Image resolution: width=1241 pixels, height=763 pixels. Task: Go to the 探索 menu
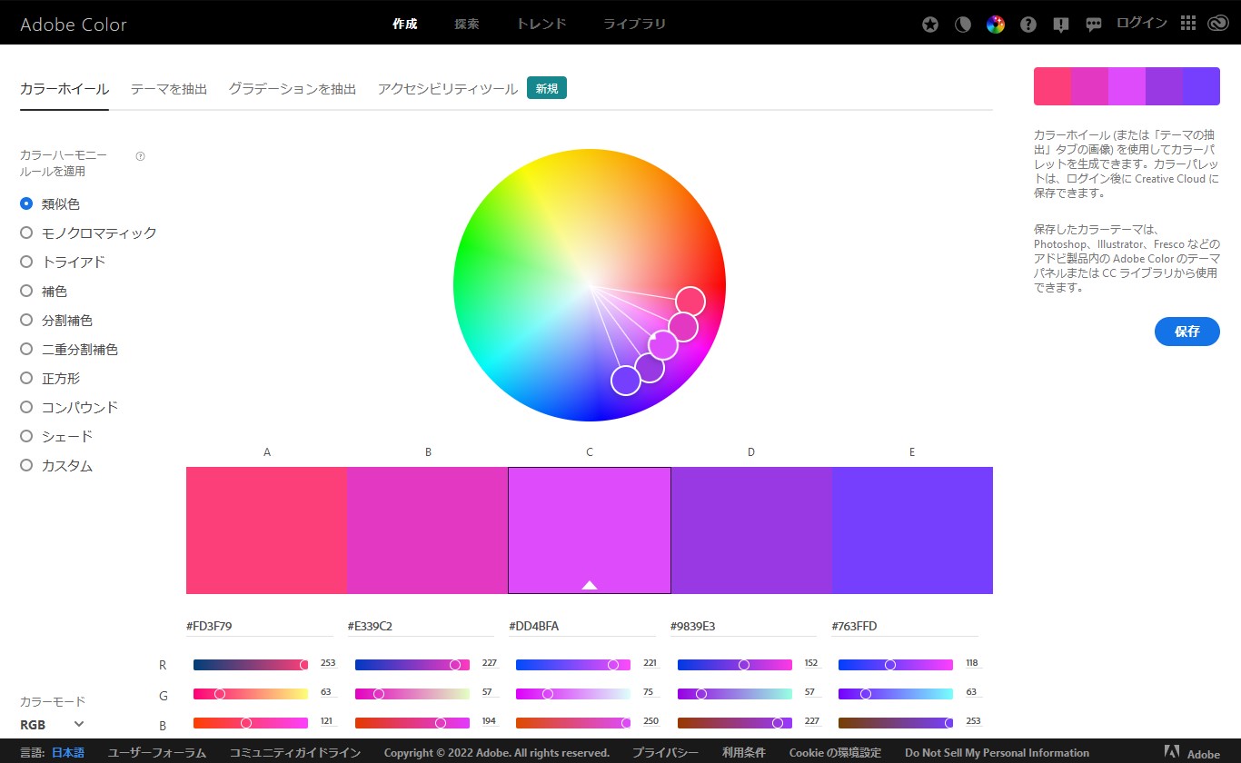click(467, 24)
